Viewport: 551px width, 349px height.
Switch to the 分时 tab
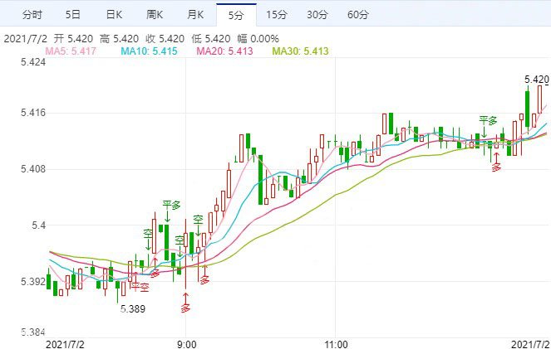click(x=31, y=15)
